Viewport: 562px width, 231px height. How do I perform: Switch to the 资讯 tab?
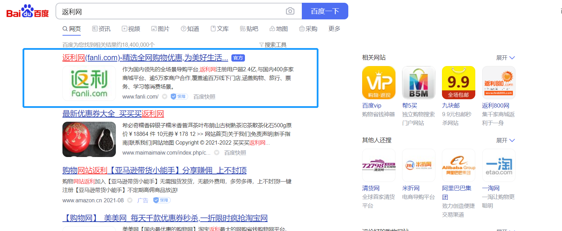click(x=101, y=29)
